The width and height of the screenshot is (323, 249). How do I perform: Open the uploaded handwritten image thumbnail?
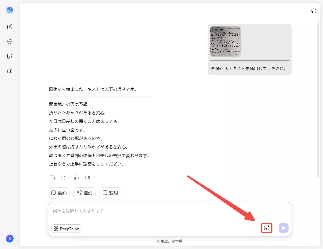tap(225, 41)
